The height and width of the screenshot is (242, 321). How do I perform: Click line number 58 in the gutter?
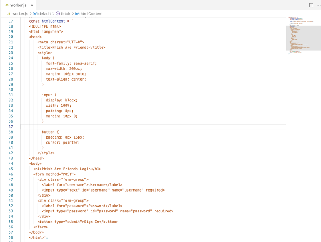pos(10,237)
